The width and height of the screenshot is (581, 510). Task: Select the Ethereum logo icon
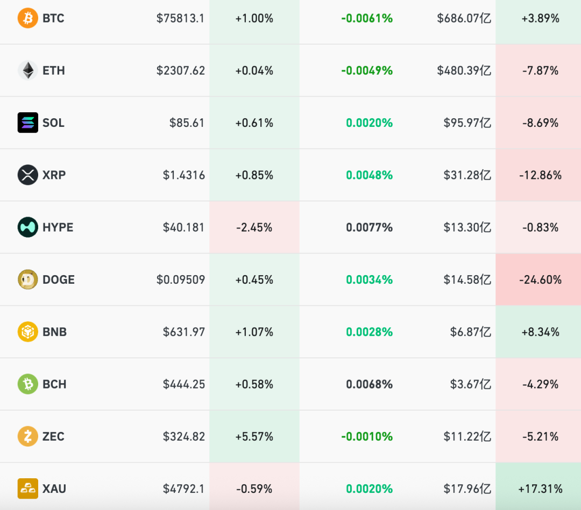coord(27,70)
